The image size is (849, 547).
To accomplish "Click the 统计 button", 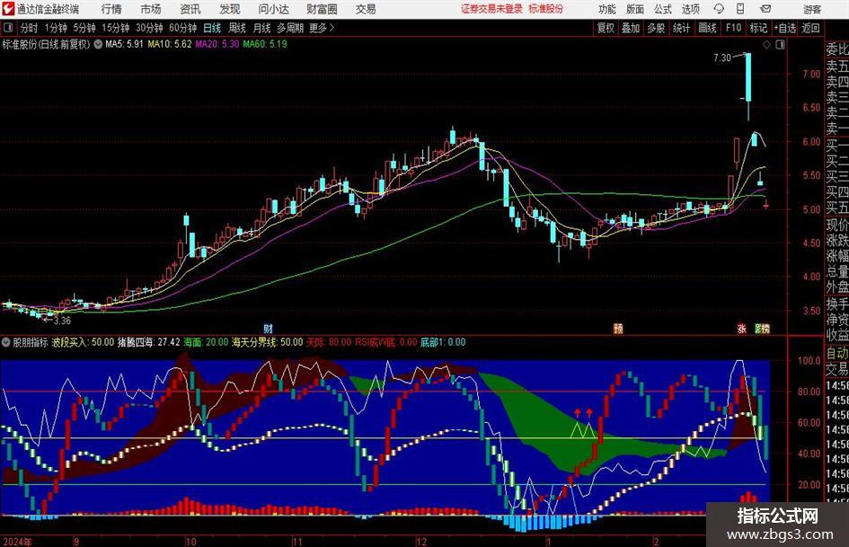I will (x=681, y=28).
